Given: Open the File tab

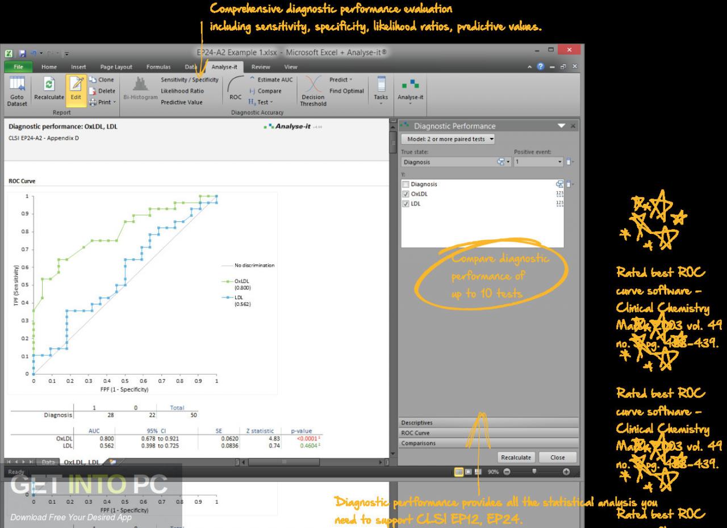Looking at the screenshot, I should click(17, 67).
